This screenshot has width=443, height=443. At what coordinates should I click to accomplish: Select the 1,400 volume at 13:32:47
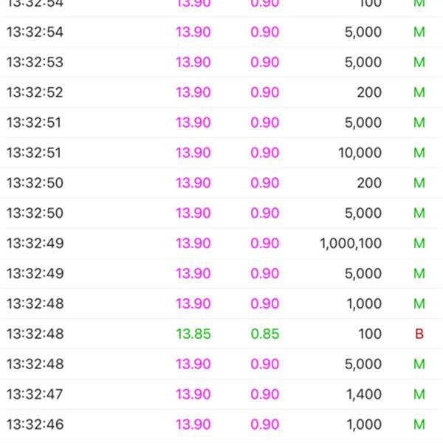click(364, 394)
